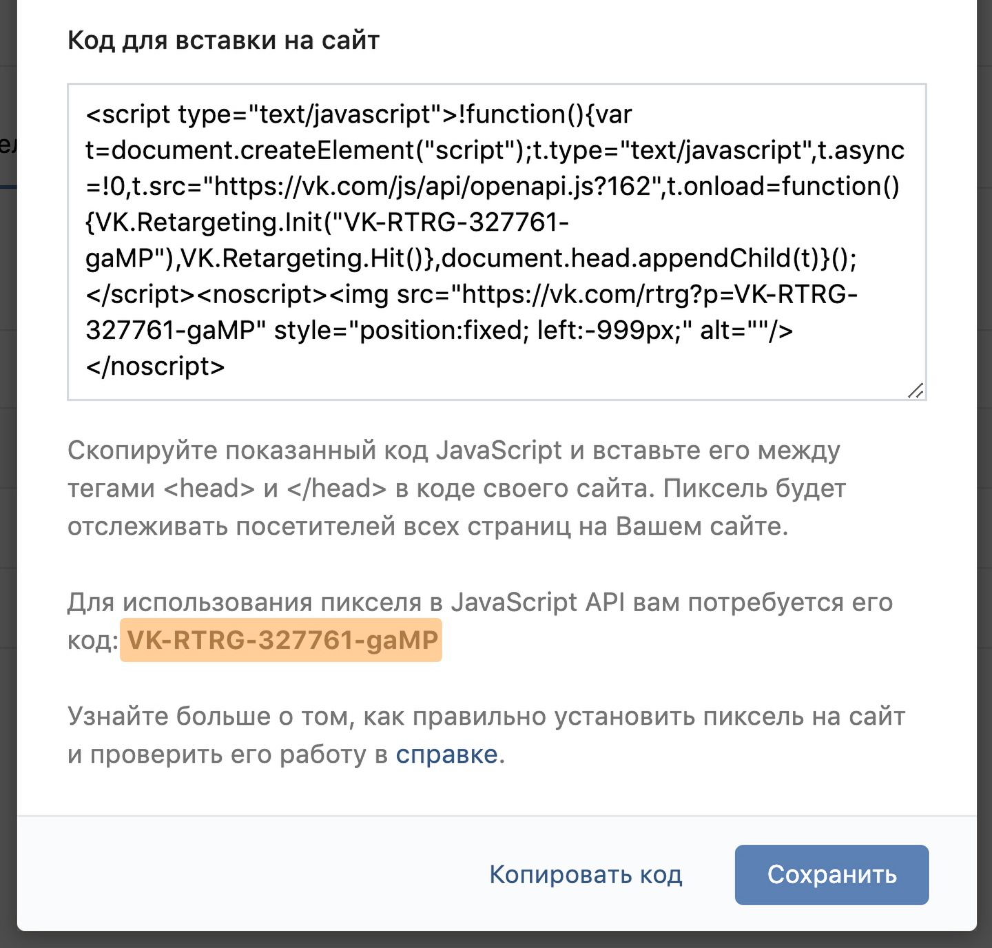Select the highlighted VK-RTRG-327761-gaMP pixel code
992x948 pixels.
[x=282, y=641]
